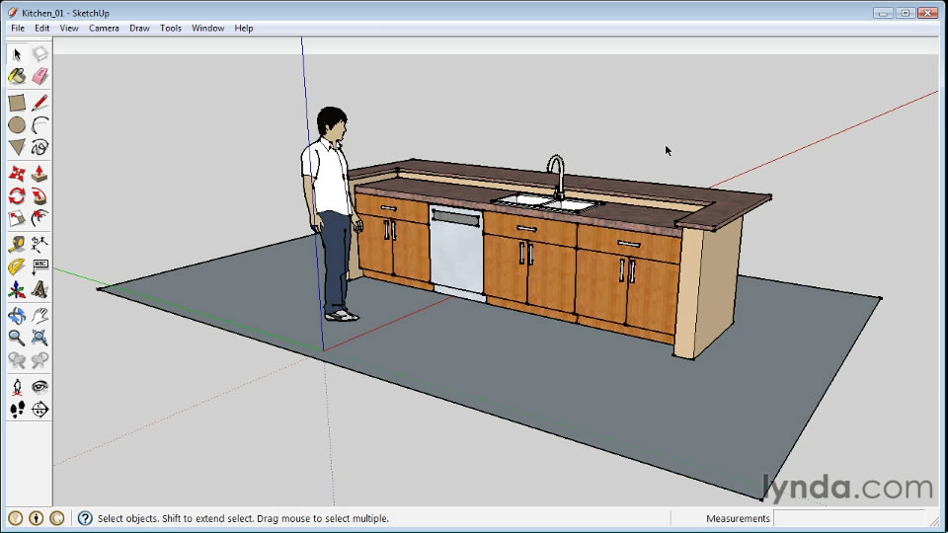
Task: Choose the Move tool
Action: 17,174
